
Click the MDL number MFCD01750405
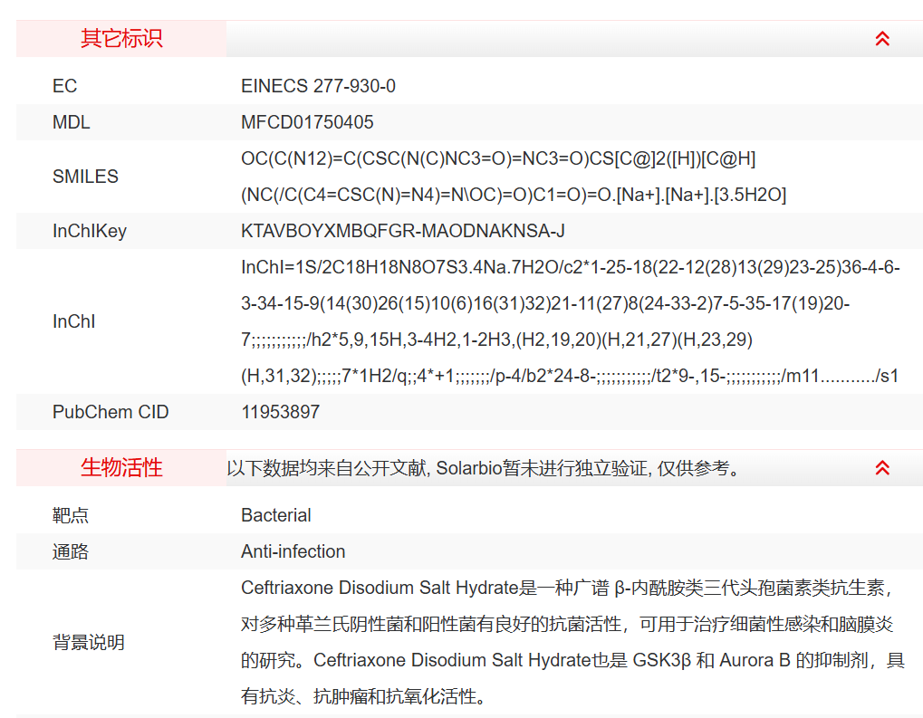(307, 122)
